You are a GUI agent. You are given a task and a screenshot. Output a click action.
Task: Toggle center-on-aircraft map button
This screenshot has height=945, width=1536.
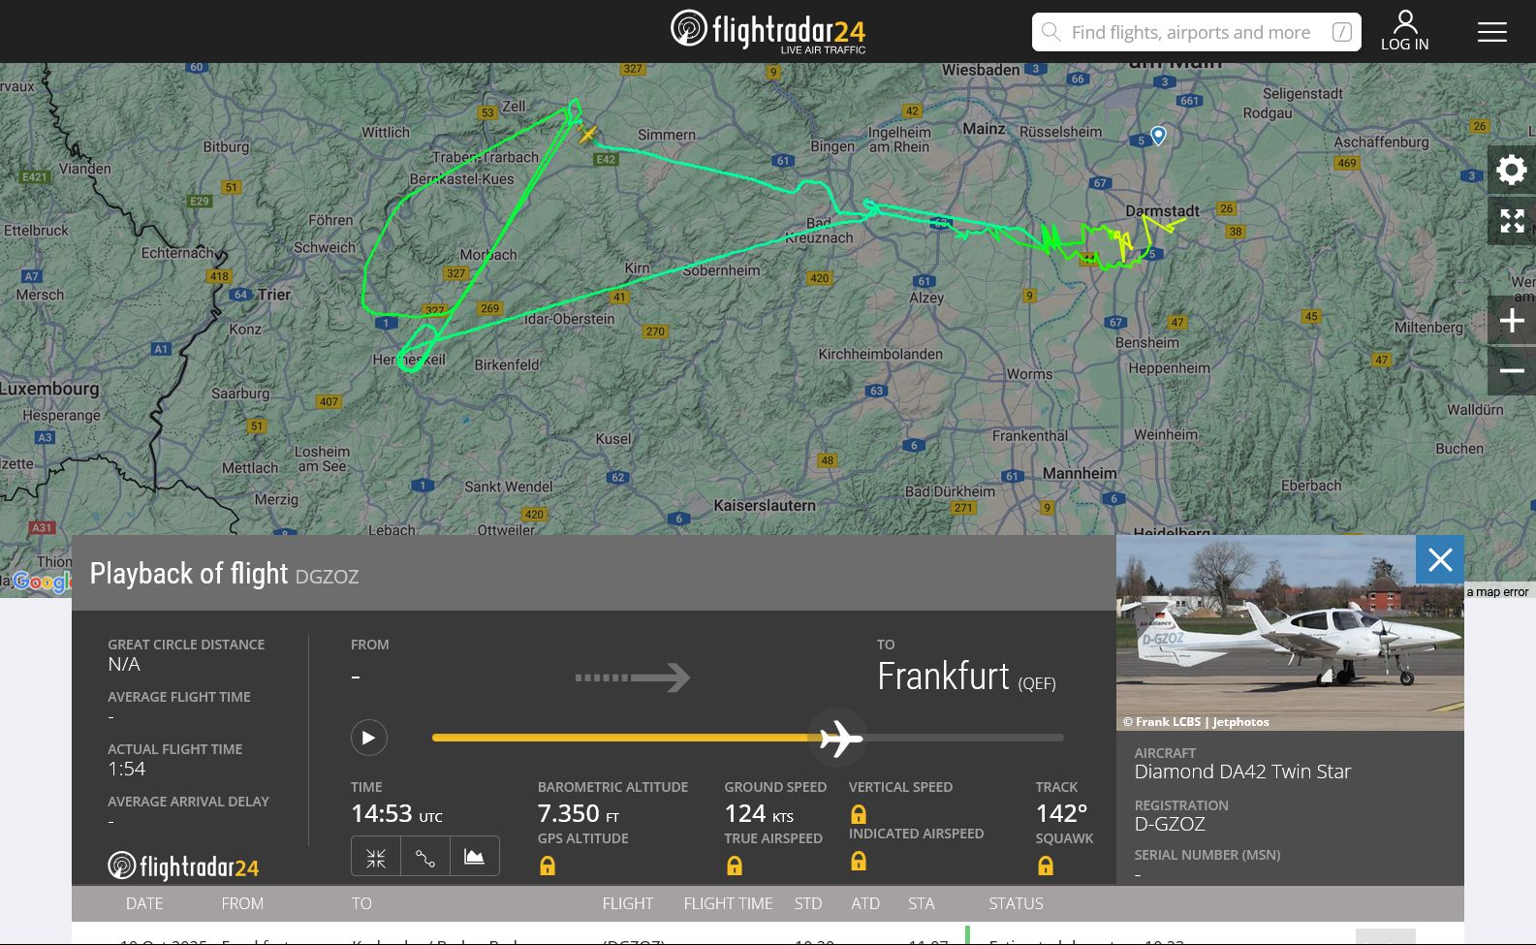[376, 857]
